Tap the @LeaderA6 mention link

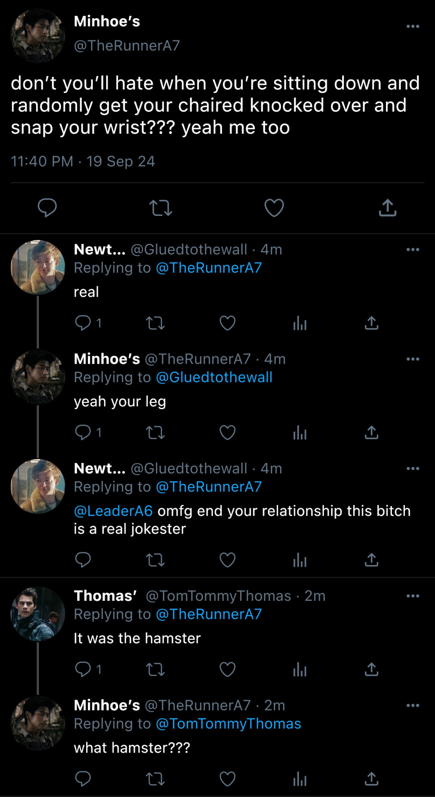pos(113,511)
